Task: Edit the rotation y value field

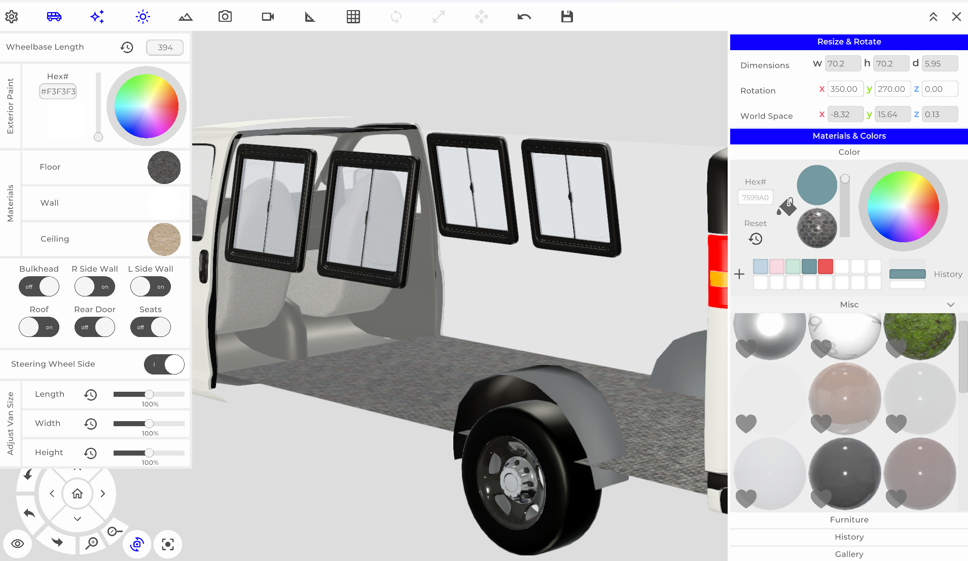Action: [892, 89]
